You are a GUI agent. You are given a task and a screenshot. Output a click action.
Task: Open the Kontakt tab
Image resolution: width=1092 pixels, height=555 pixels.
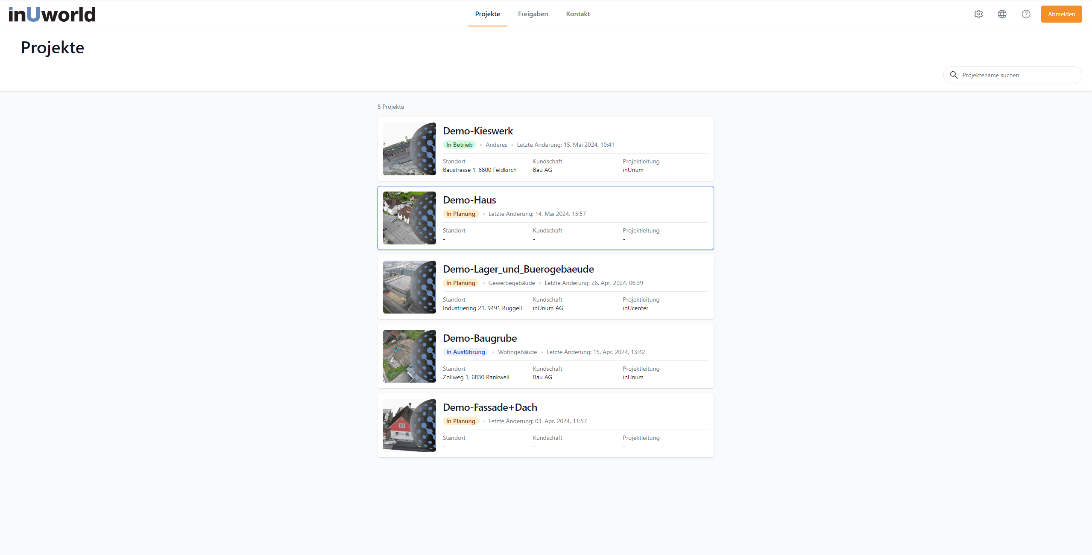point(577,14)
